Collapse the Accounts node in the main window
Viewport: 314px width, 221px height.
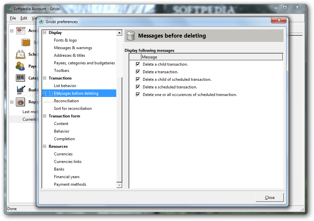pos(12,31)
